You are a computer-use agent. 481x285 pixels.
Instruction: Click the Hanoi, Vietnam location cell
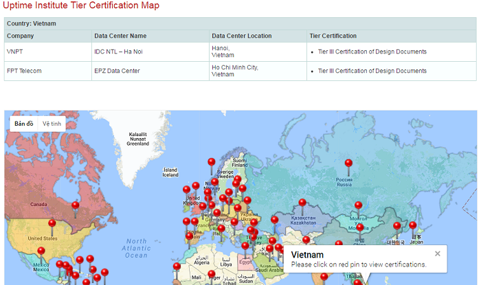[x=258, y=52]
